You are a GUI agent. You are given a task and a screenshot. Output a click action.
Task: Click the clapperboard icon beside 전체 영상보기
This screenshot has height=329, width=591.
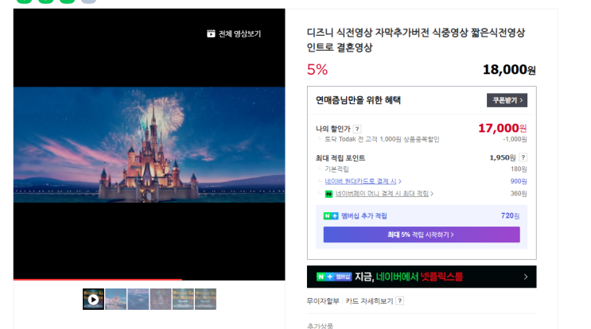tap(211, 34)
